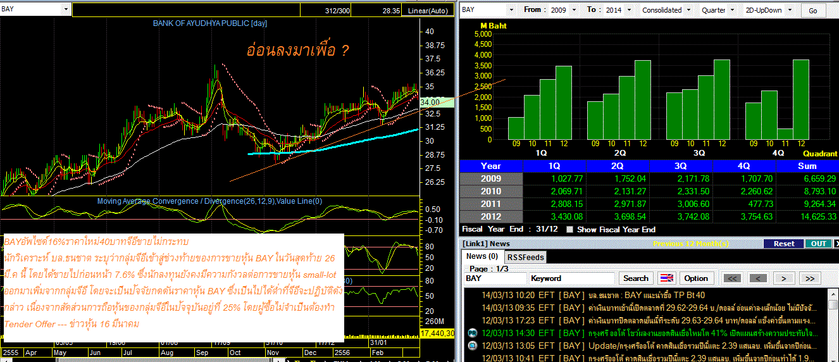The width and height of the screenshot is (839, 362).
Task: Go to previous news page with < button
Action: (x=758, y=278)
